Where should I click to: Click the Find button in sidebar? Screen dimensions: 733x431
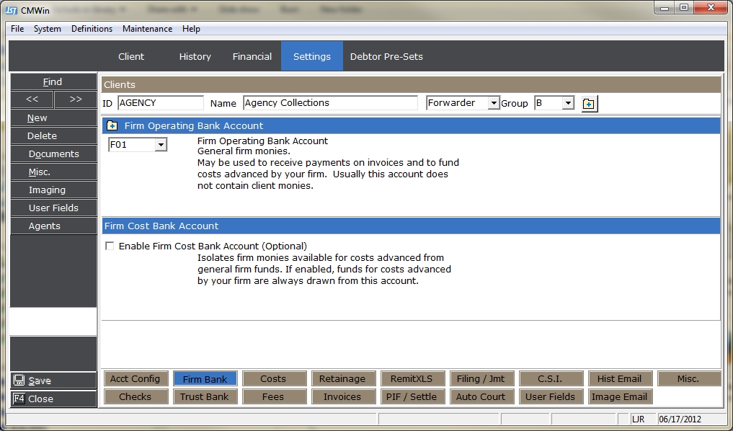coord(53,81)
